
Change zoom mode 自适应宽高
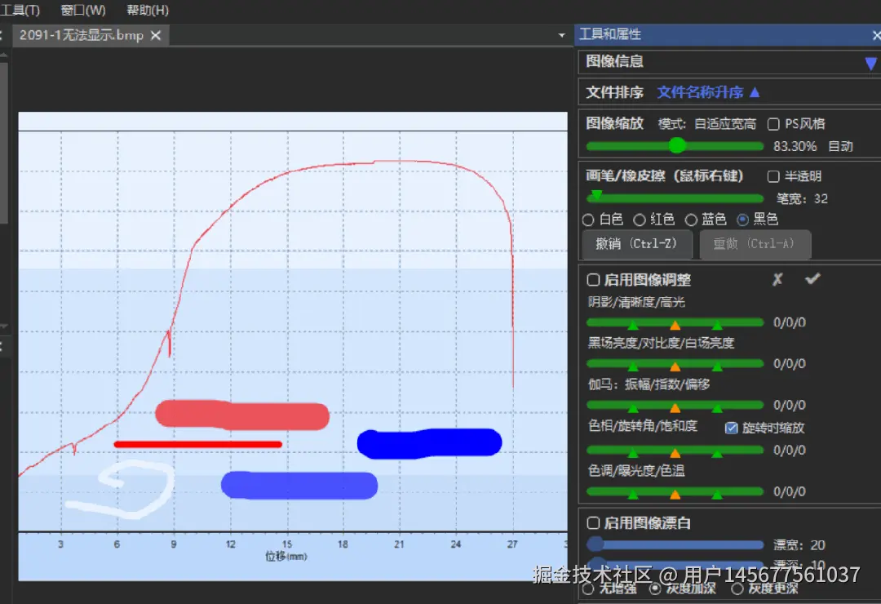725,124
